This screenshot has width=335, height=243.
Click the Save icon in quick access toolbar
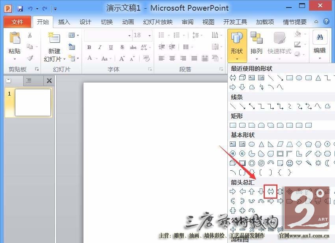click(20, 9)
